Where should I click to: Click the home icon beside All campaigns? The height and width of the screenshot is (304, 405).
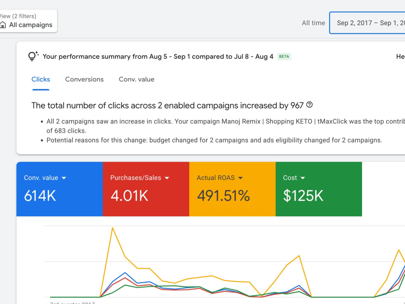click(3, 25)
